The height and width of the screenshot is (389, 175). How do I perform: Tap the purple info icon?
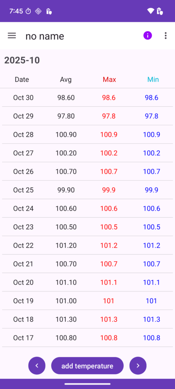coord(148,36)
